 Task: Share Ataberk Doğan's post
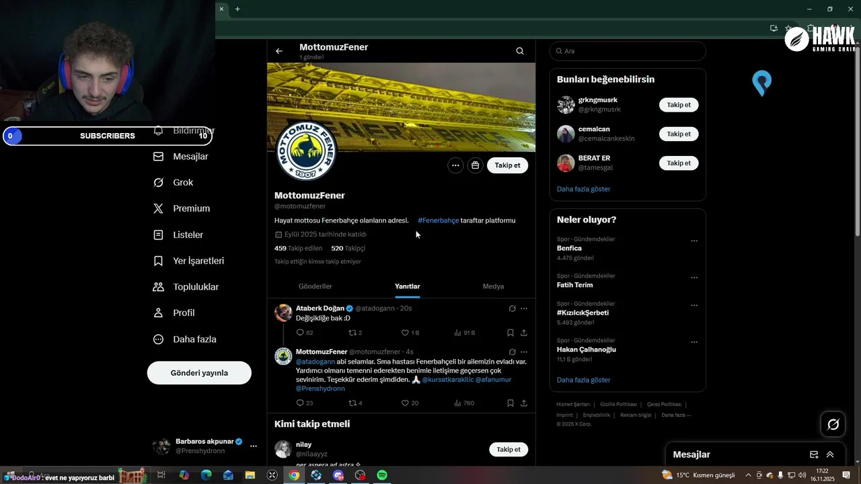524,333
